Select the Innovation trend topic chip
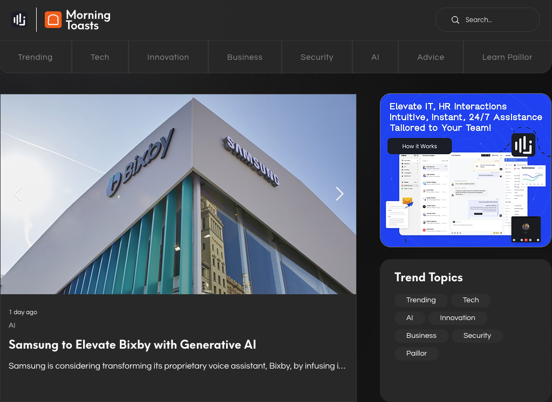 click(458, 318)
